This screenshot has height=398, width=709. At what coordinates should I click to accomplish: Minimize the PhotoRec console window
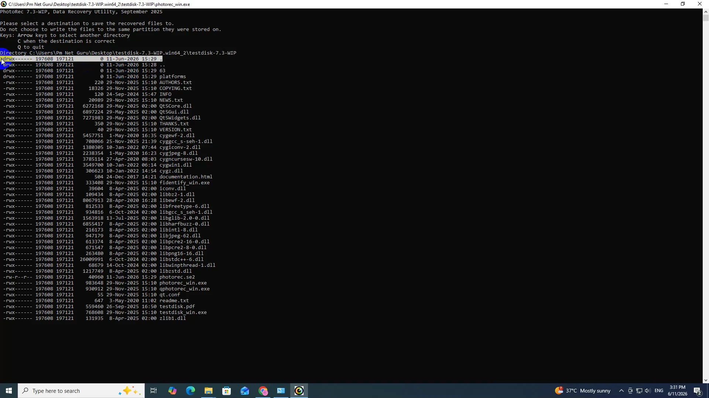[x=666, y=4]
